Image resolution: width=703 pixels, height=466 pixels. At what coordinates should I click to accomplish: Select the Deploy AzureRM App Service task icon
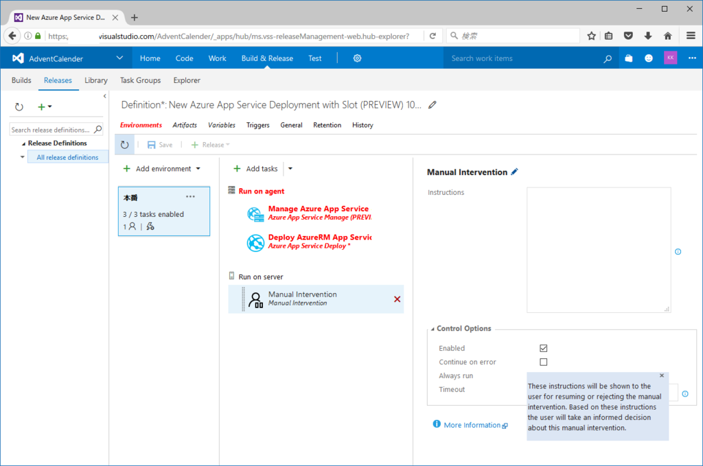pyautogui.click(x=255, y=243)
